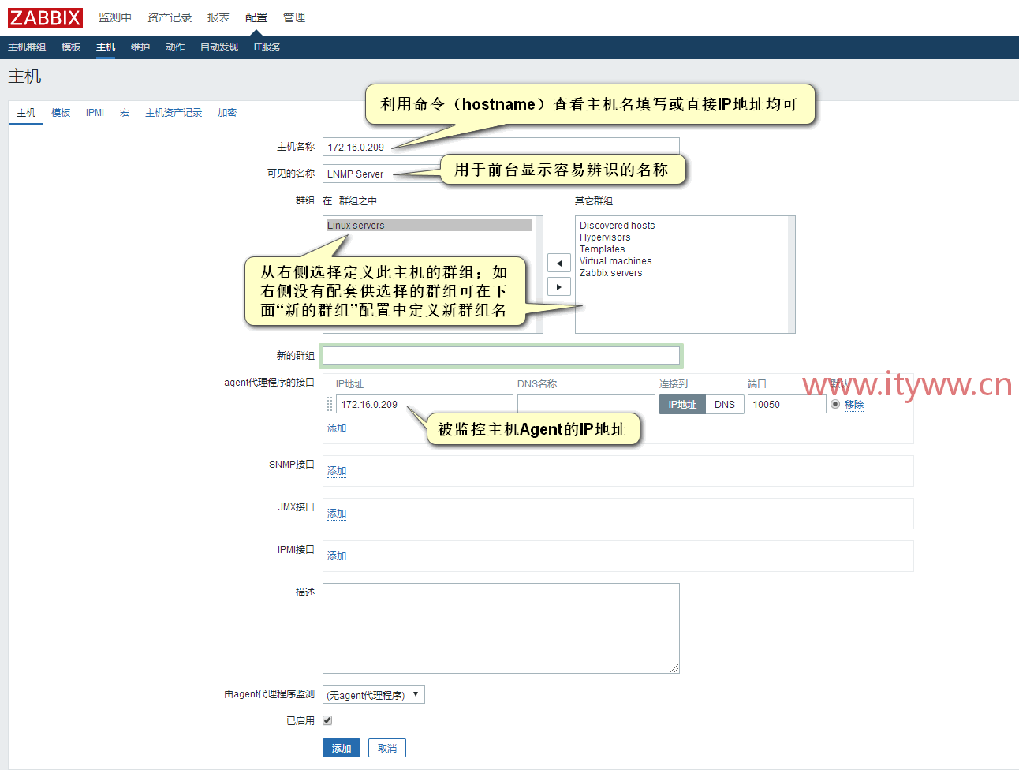Select Discovered hosts in other groups
1019x770 pixels.
617,226
